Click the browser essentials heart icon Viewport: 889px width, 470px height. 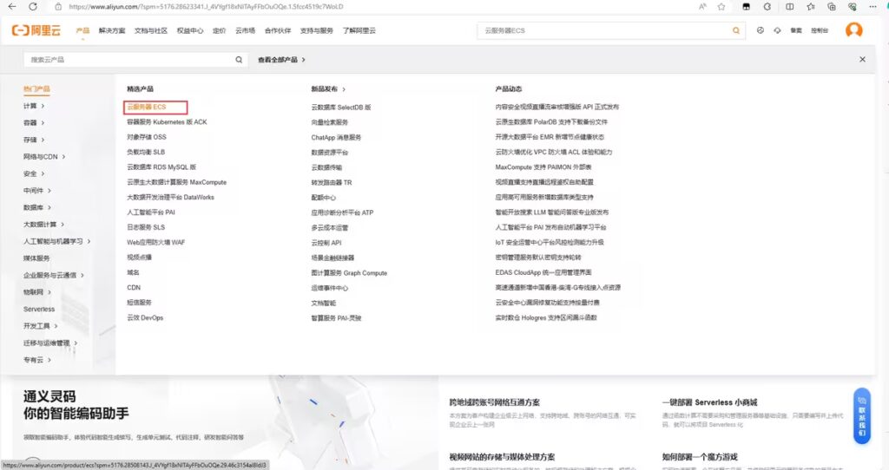[x=853, y=7]
